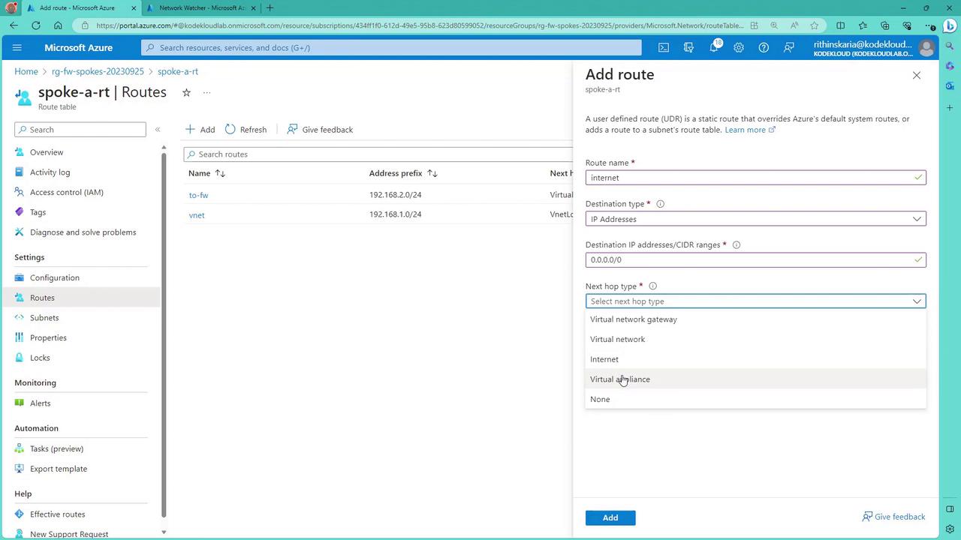The image size is (961, 540).
Task: Open portal settings gear icon
Action: (x=739, y=47)
